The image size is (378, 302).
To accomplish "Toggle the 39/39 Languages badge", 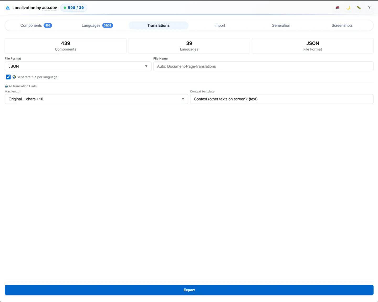I will (x=107, y=25).
